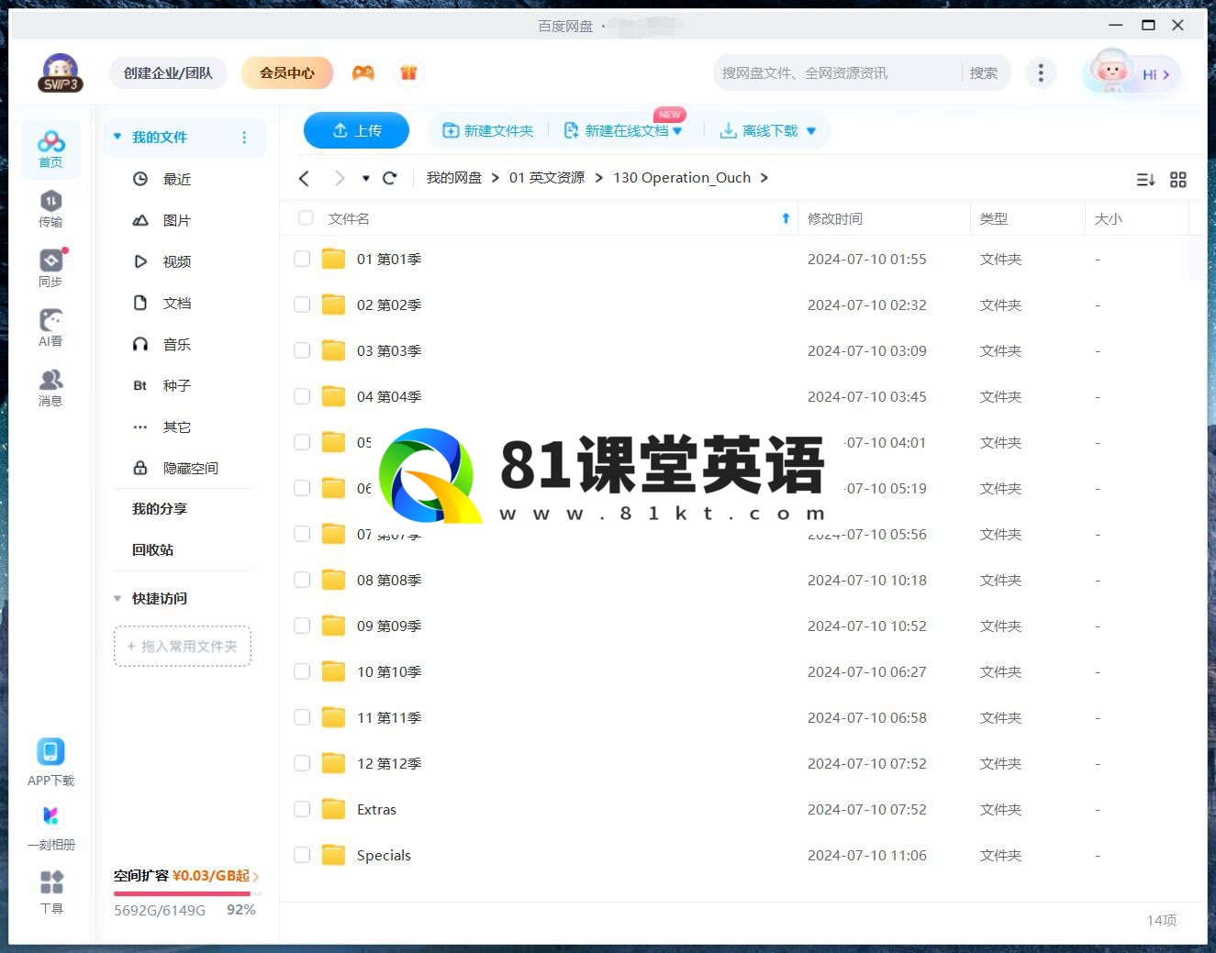The image size is (1216, 953).
Task: Check the box for 10 第10季
Action: point(302,671)
